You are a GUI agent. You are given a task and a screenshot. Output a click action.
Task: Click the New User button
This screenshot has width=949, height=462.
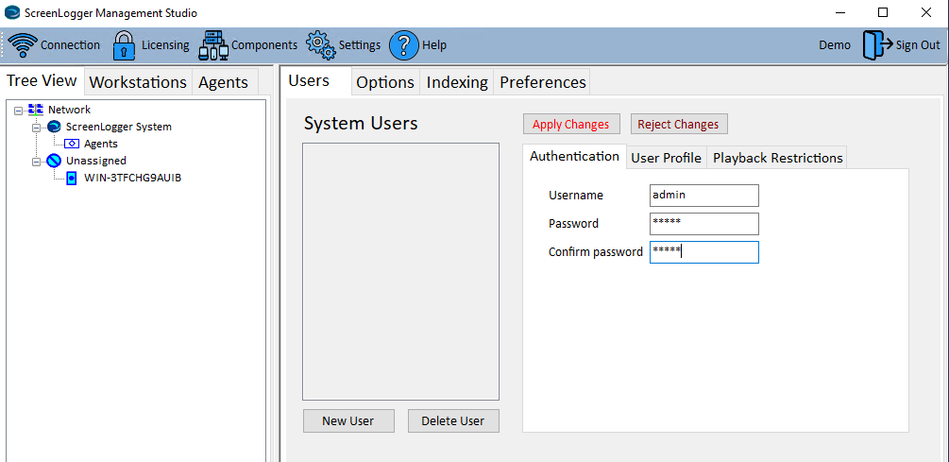pyautogui.click(x=347, y=420)
